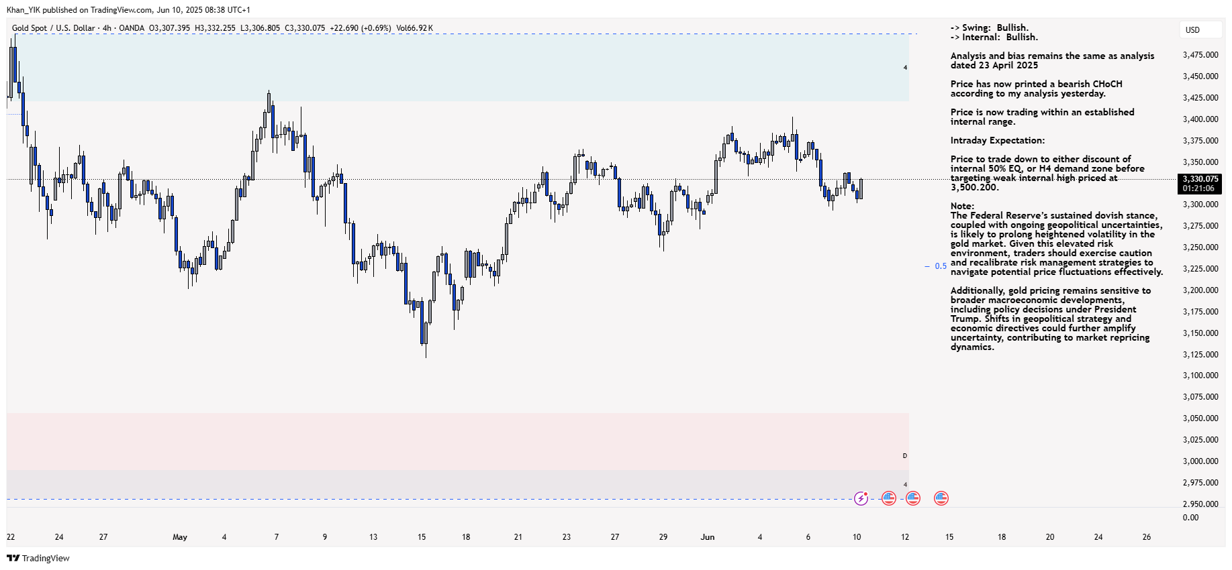1232x570 pixels.
Task: Click the 2,950.000 price axis label
Action: (x=1200, y=504)
